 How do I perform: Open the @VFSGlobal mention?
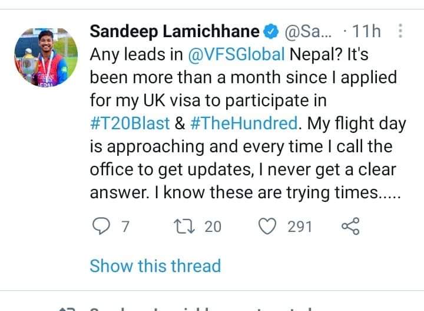click(x=236, y=55)
